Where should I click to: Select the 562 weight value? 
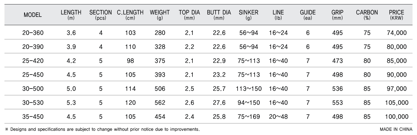point(160,103)
